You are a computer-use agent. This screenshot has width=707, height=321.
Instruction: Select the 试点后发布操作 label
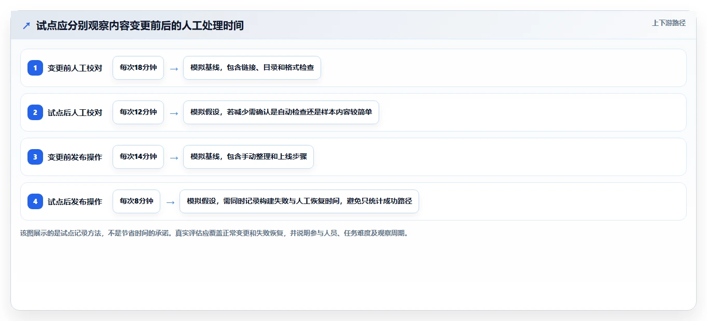(75, 201)
